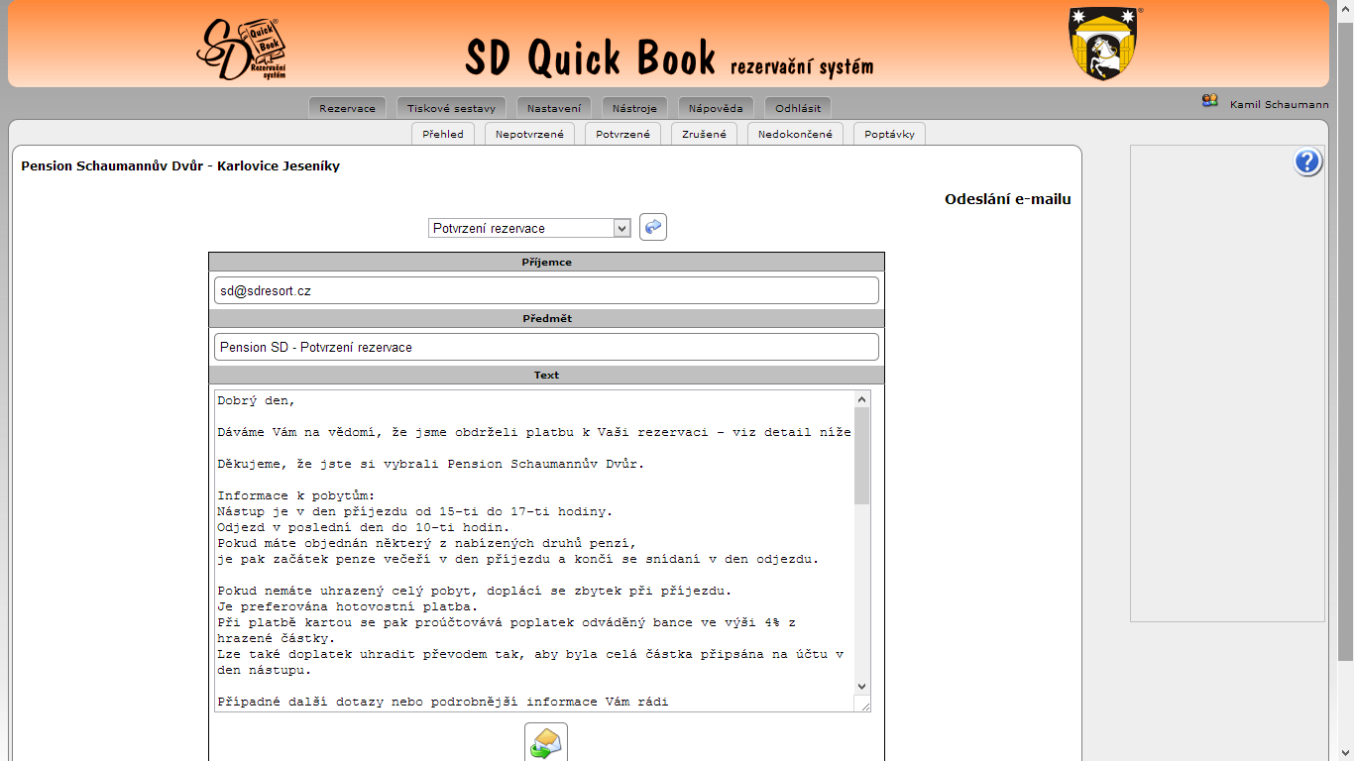
Task: Click the Předmět subject field
Action: coord(546,347)
